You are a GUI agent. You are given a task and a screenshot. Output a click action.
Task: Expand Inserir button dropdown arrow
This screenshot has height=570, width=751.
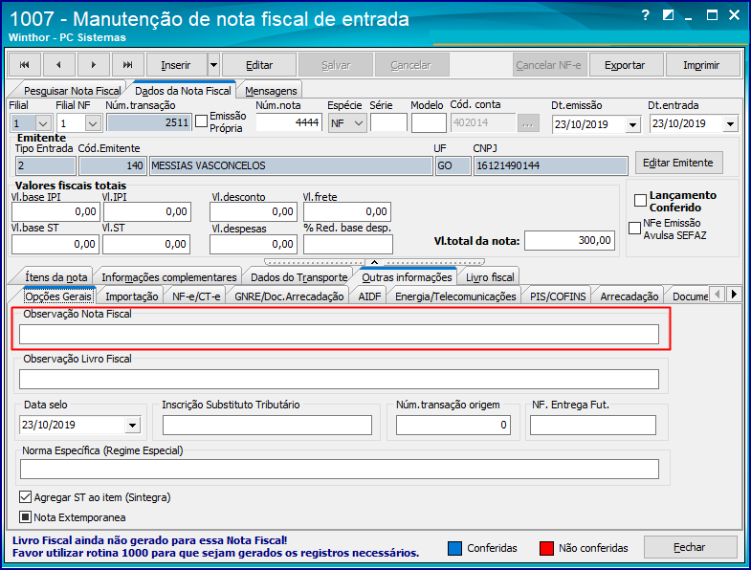point(213,65)
